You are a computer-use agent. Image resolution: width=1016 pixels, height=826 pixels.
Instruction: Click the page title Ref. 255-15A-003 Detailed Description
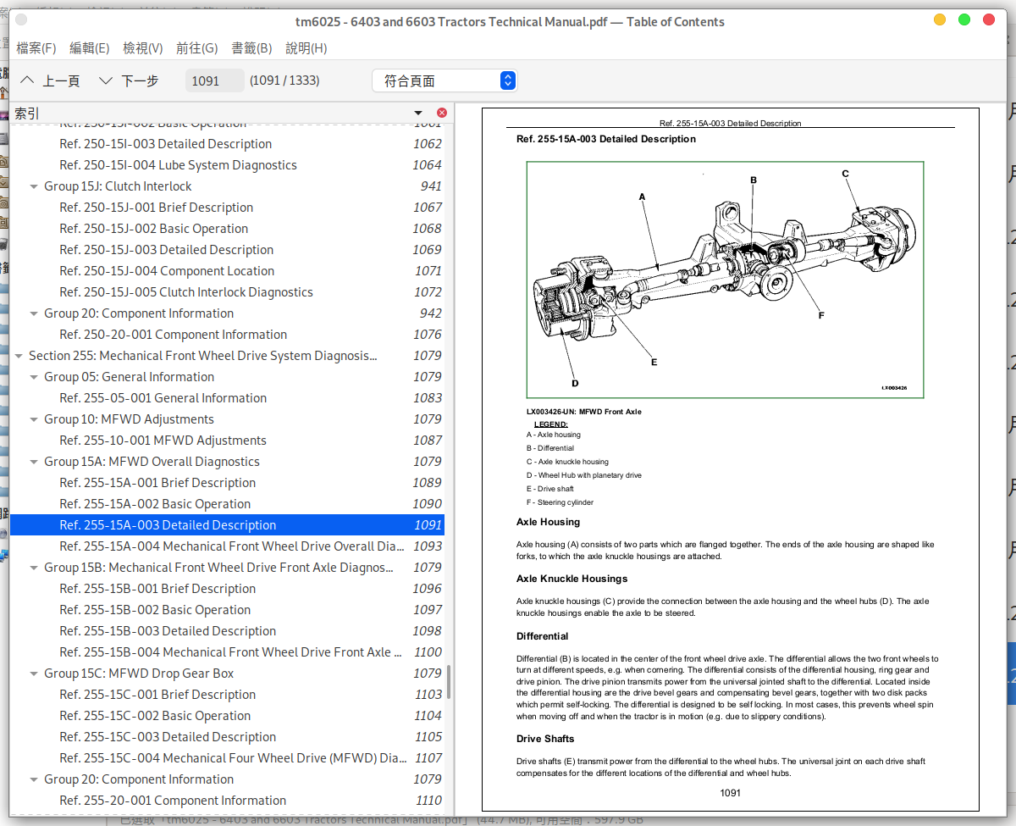[606, 139]
